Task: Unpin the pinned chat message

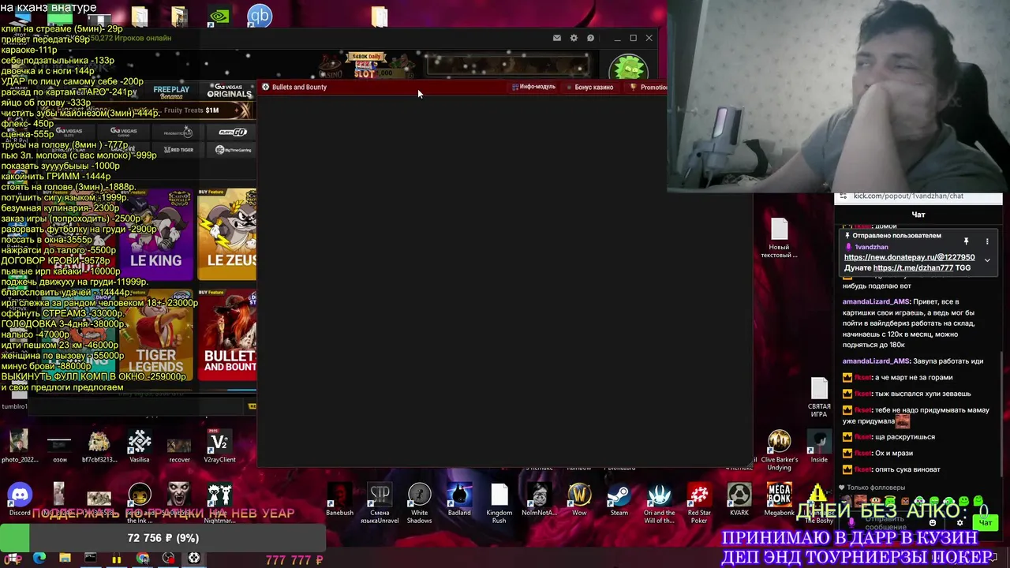Action: click(966, 241)
